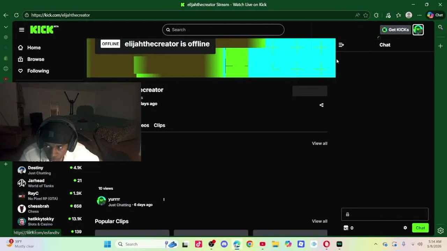Viewport: 447px width, 251px height.
Task: Open TikTok from taskbar
Action: point(198,244)
